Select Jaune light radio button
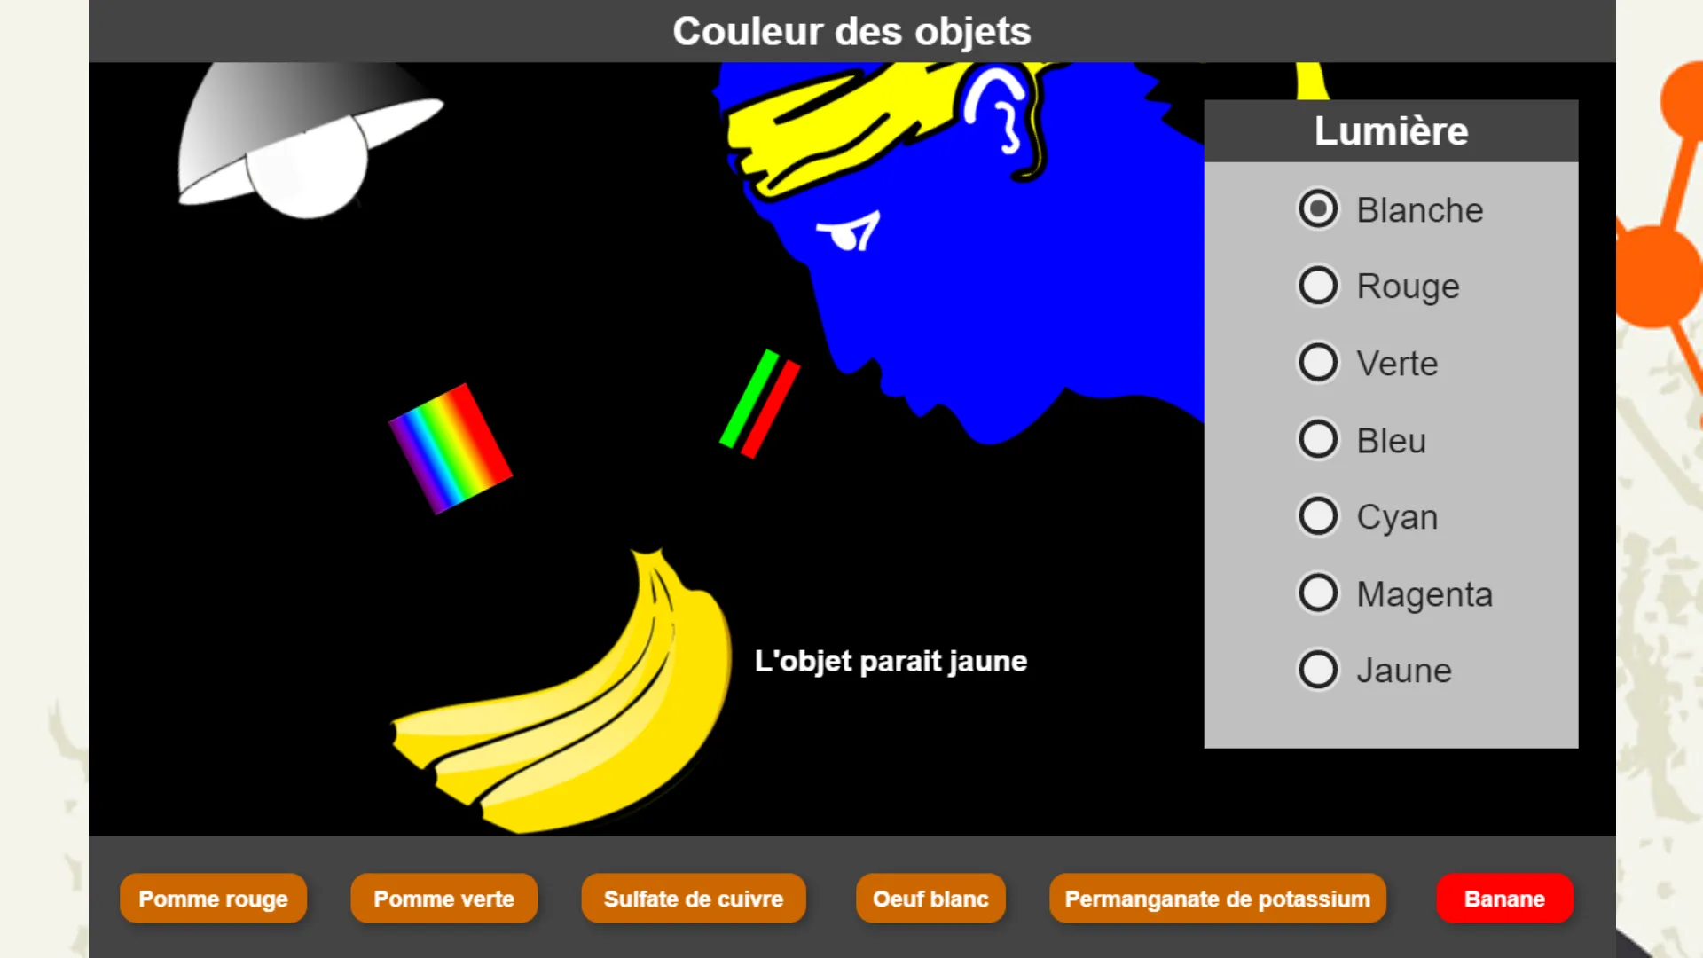Screen dimensions: 1703x958 pos(1318,669)
